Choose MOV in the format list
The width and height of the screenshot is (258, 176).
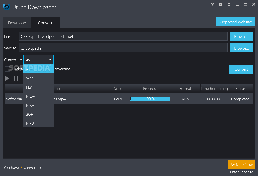coord(39,96)
